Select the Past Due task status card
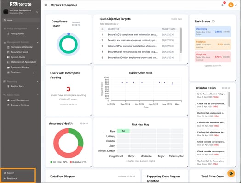 click(x=213, y=44)
